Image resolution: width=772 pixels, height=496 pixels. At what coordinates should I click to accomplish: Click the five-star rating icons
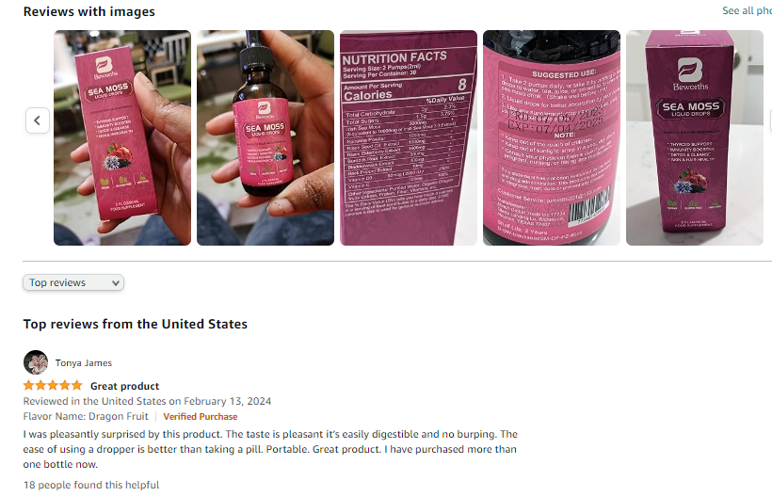tap(53, 385)
